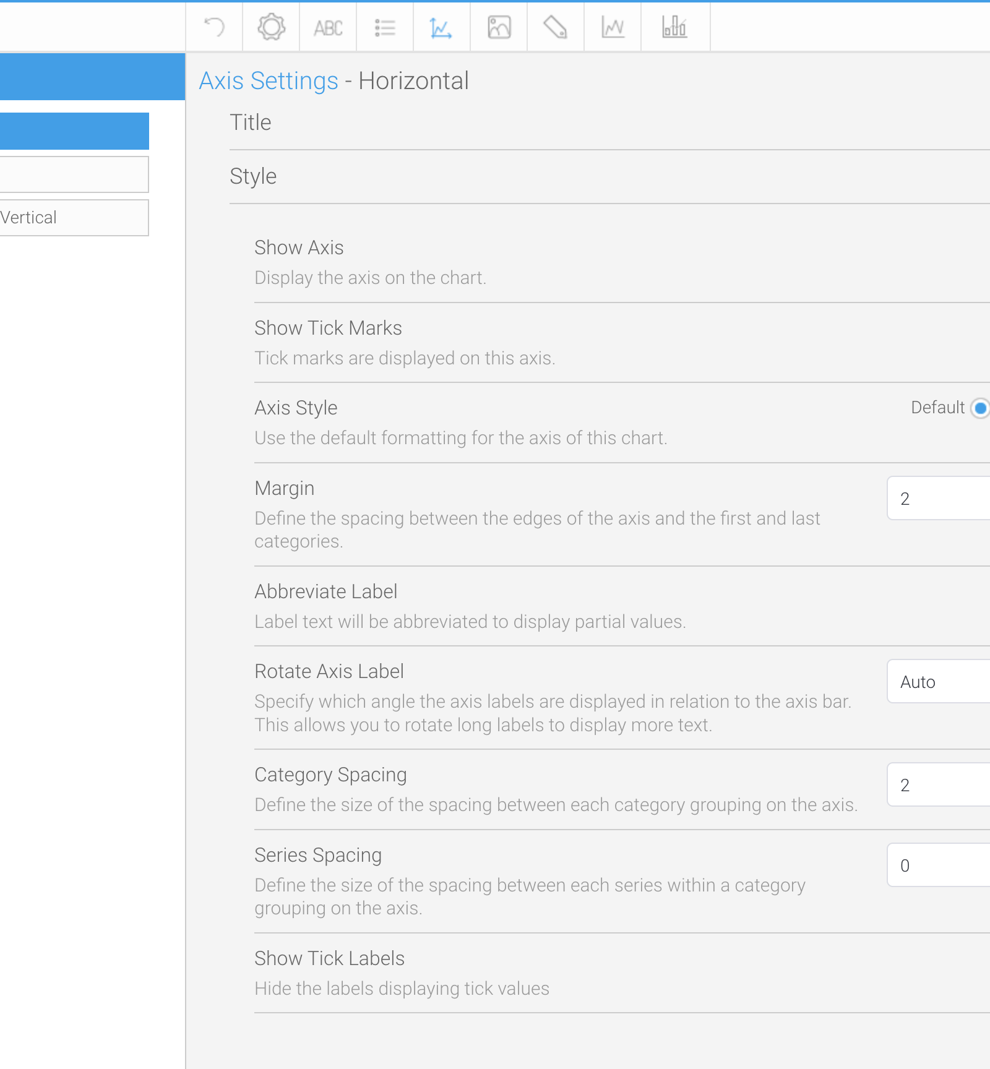Select Default radio for Axis Style
Screen dimensions: 990x1069
coord(980,408)
